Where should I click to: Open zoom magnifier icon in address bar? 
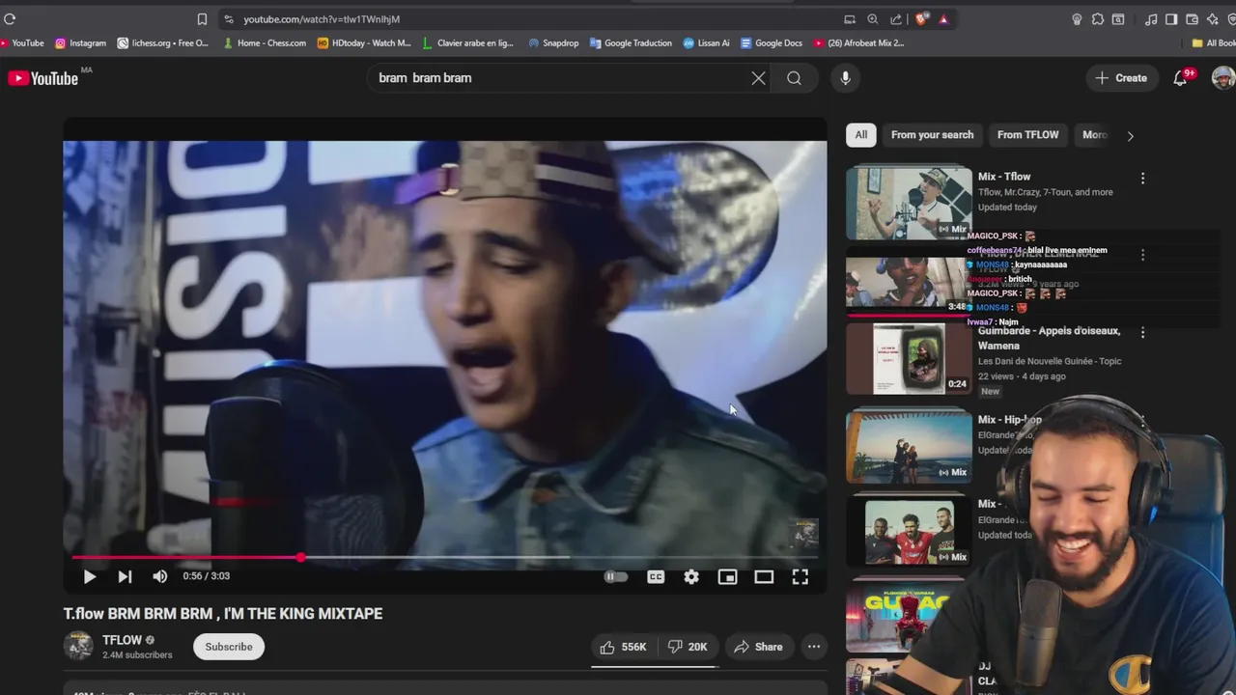(873, 18)
